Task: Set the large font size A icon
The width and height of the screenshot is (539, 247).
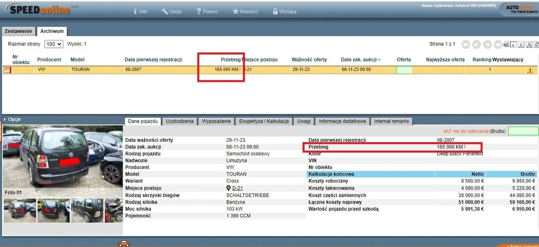Action: [529, 44]
